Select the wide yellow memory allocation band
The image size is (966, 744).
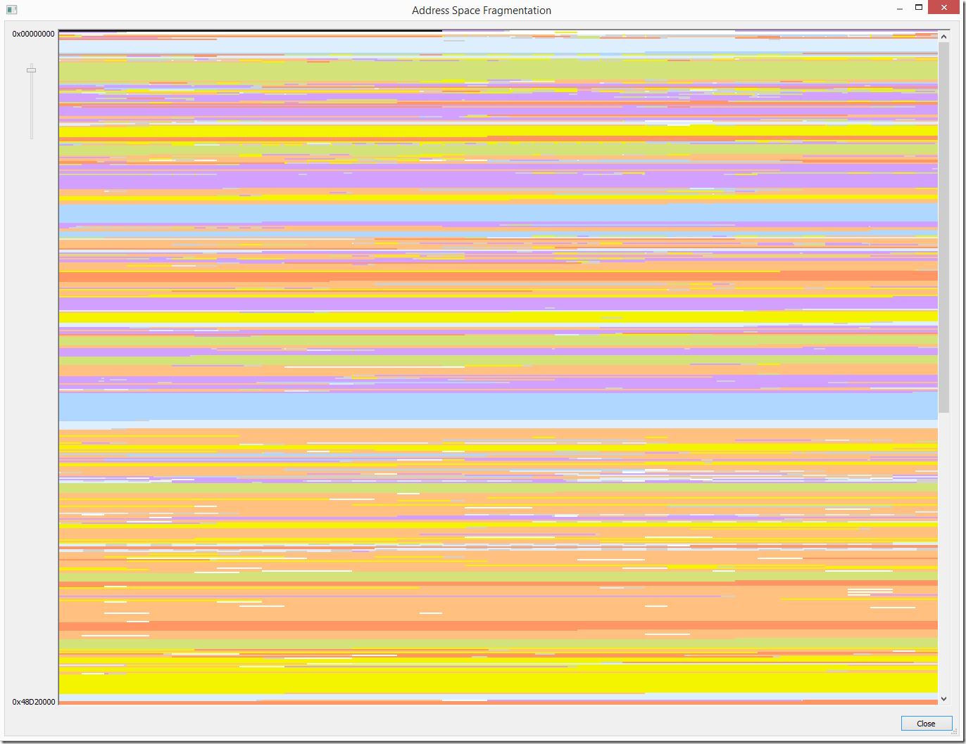[x=422, y=129]
